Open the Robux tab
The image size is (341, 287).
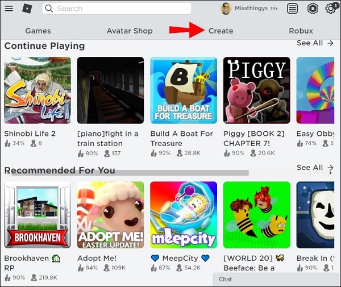click(301, 31)
